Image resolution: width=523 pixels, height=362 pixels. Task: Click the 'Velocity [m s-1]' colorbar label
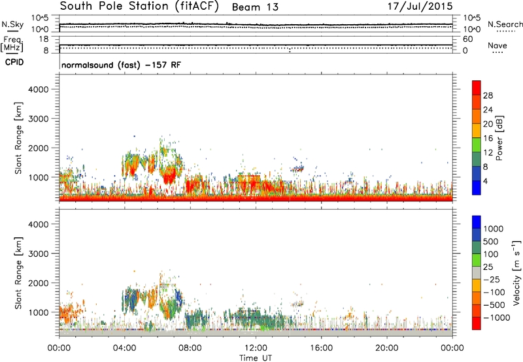(516, 272)
